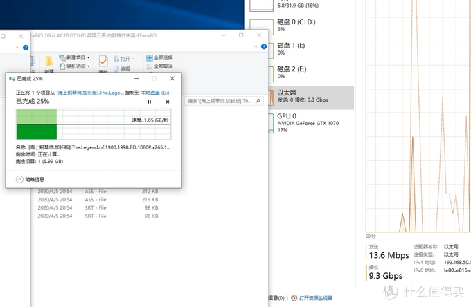Click 全部取消 in Explorer ribbon
The height and width of the screenshot is (307, 471).
(159, 66)
